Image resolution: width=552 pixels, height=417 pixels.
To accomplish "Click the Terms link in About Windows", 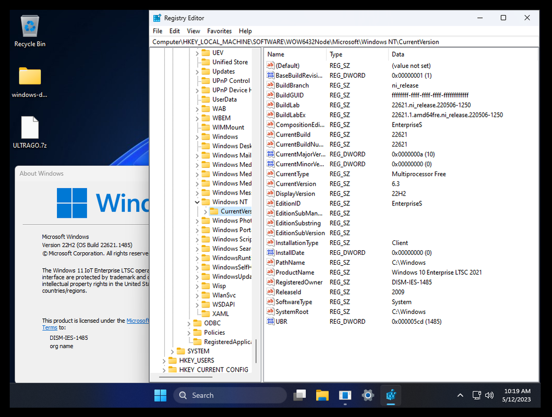I will tap(50, 327).
